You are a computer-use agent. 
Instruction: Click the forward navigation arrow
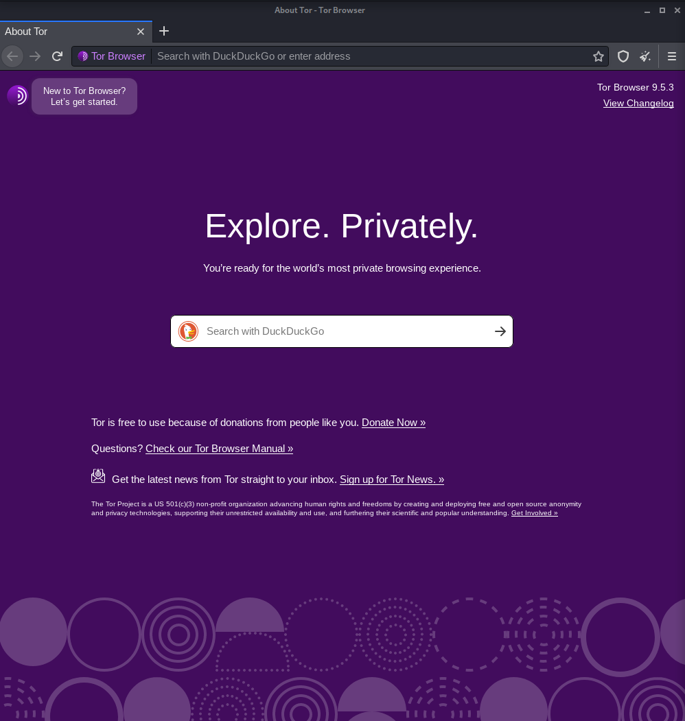[35, 56]
